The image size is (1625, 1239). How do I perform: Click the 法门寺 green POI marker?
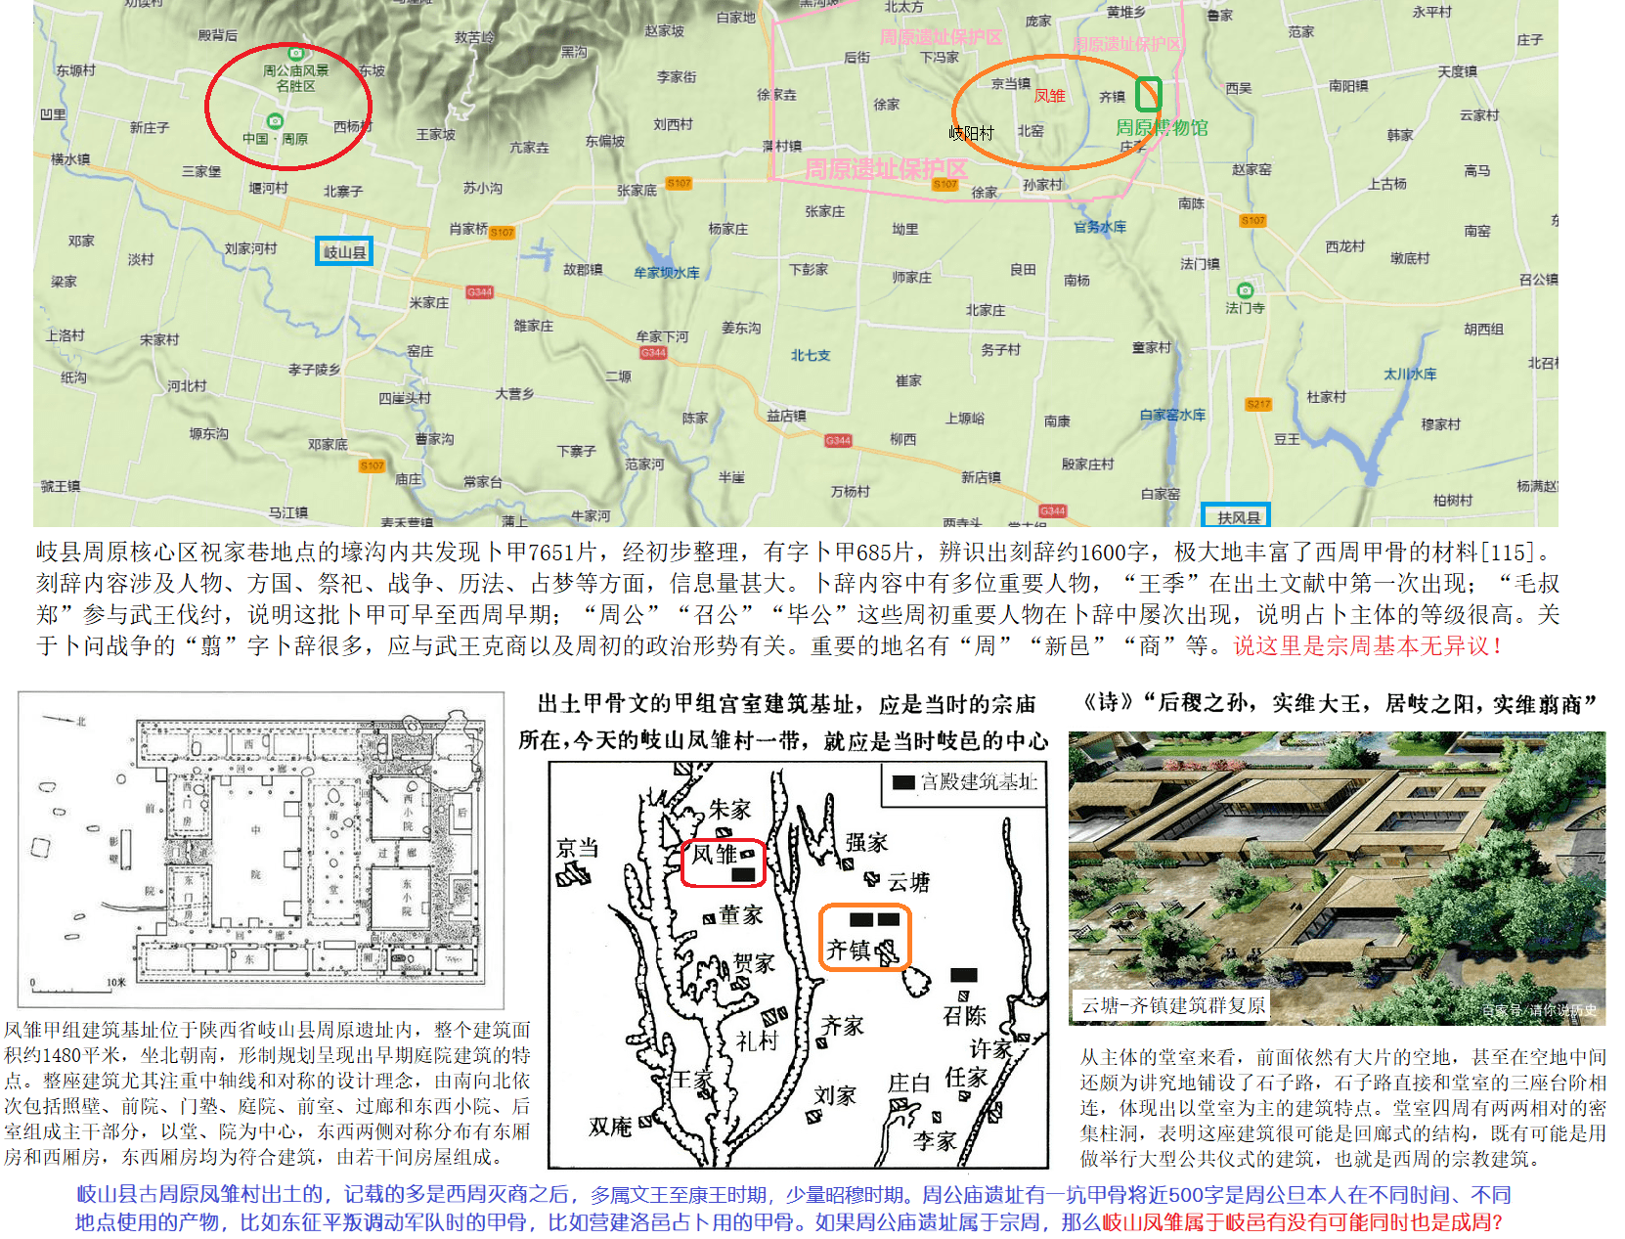pyautogui.click(x=1245, y=289)
